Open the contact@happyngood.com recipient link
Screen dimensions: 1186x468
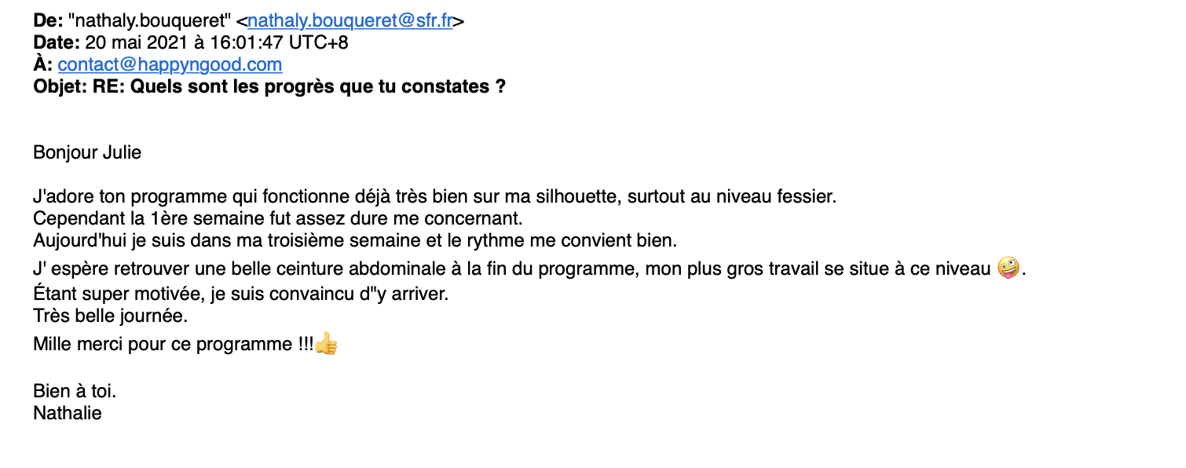pyautogui.click(x=170, y=64)
